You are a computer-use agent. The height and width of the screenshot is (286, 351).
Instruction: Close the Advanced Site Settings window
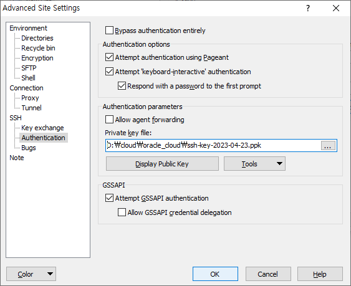pyautogui.click(x=336, y=8)
